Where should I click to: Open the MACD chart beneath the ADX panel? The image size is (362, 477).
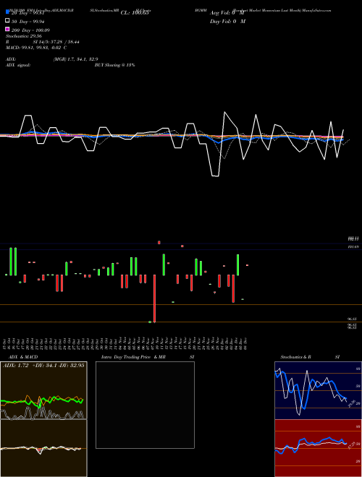coord(43,448)
